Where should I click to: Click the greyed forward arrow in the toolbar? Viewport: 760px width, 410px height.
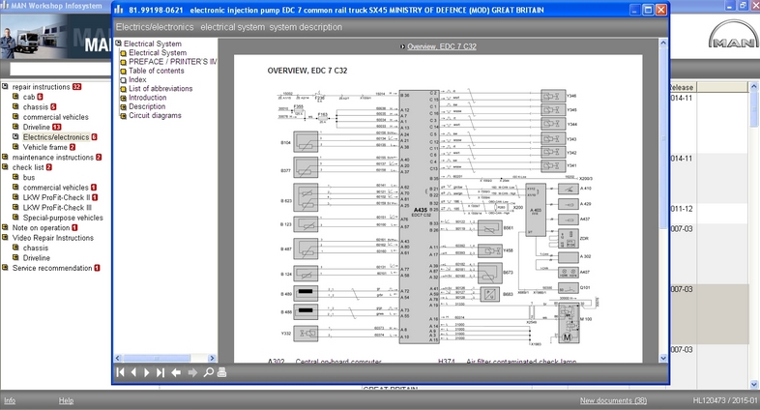(x=192, y=372)
